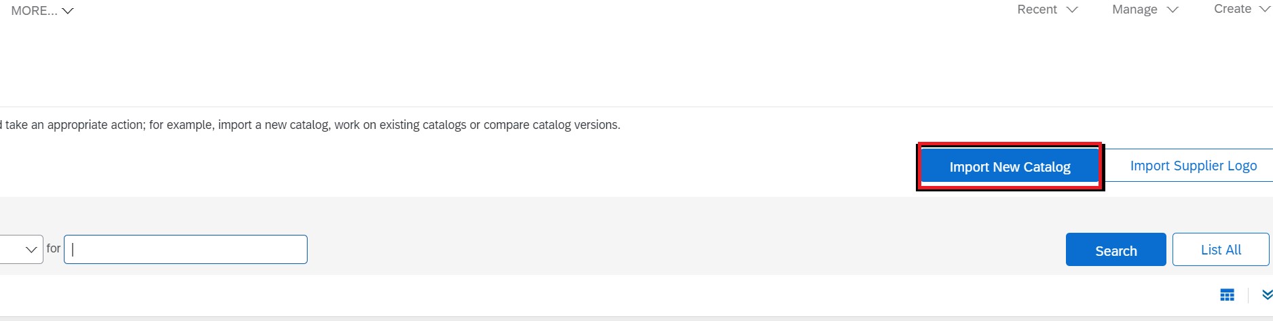Open the Create menu
Image resolution: width=1273 pixels, height=321 pixels.
[x=1232, y=9]
